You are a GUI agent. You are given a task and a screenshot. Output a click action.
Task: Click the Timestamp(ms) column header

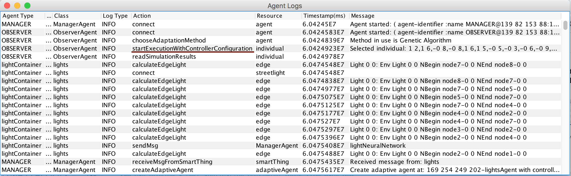pyautogui.click(x=324, y=16)
